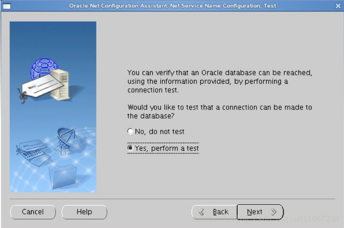Click the Next button
The image size is (344, 228).
260,212
